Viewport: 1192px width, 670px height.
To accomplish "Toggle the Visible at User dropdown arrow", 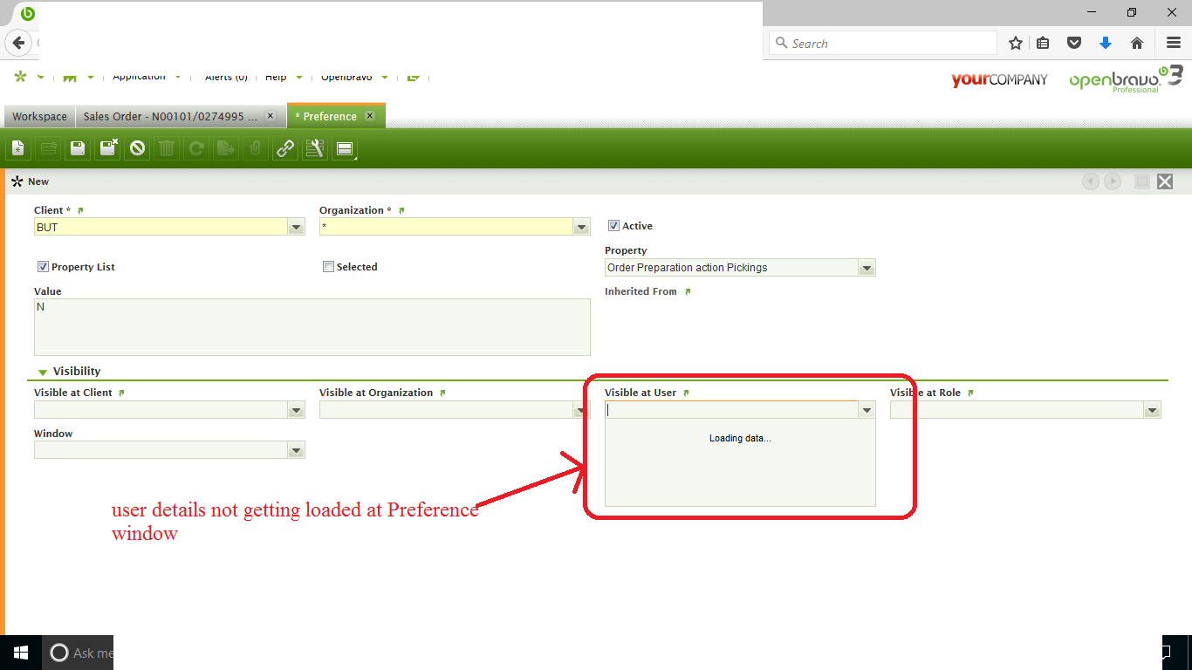I will 867,410.
